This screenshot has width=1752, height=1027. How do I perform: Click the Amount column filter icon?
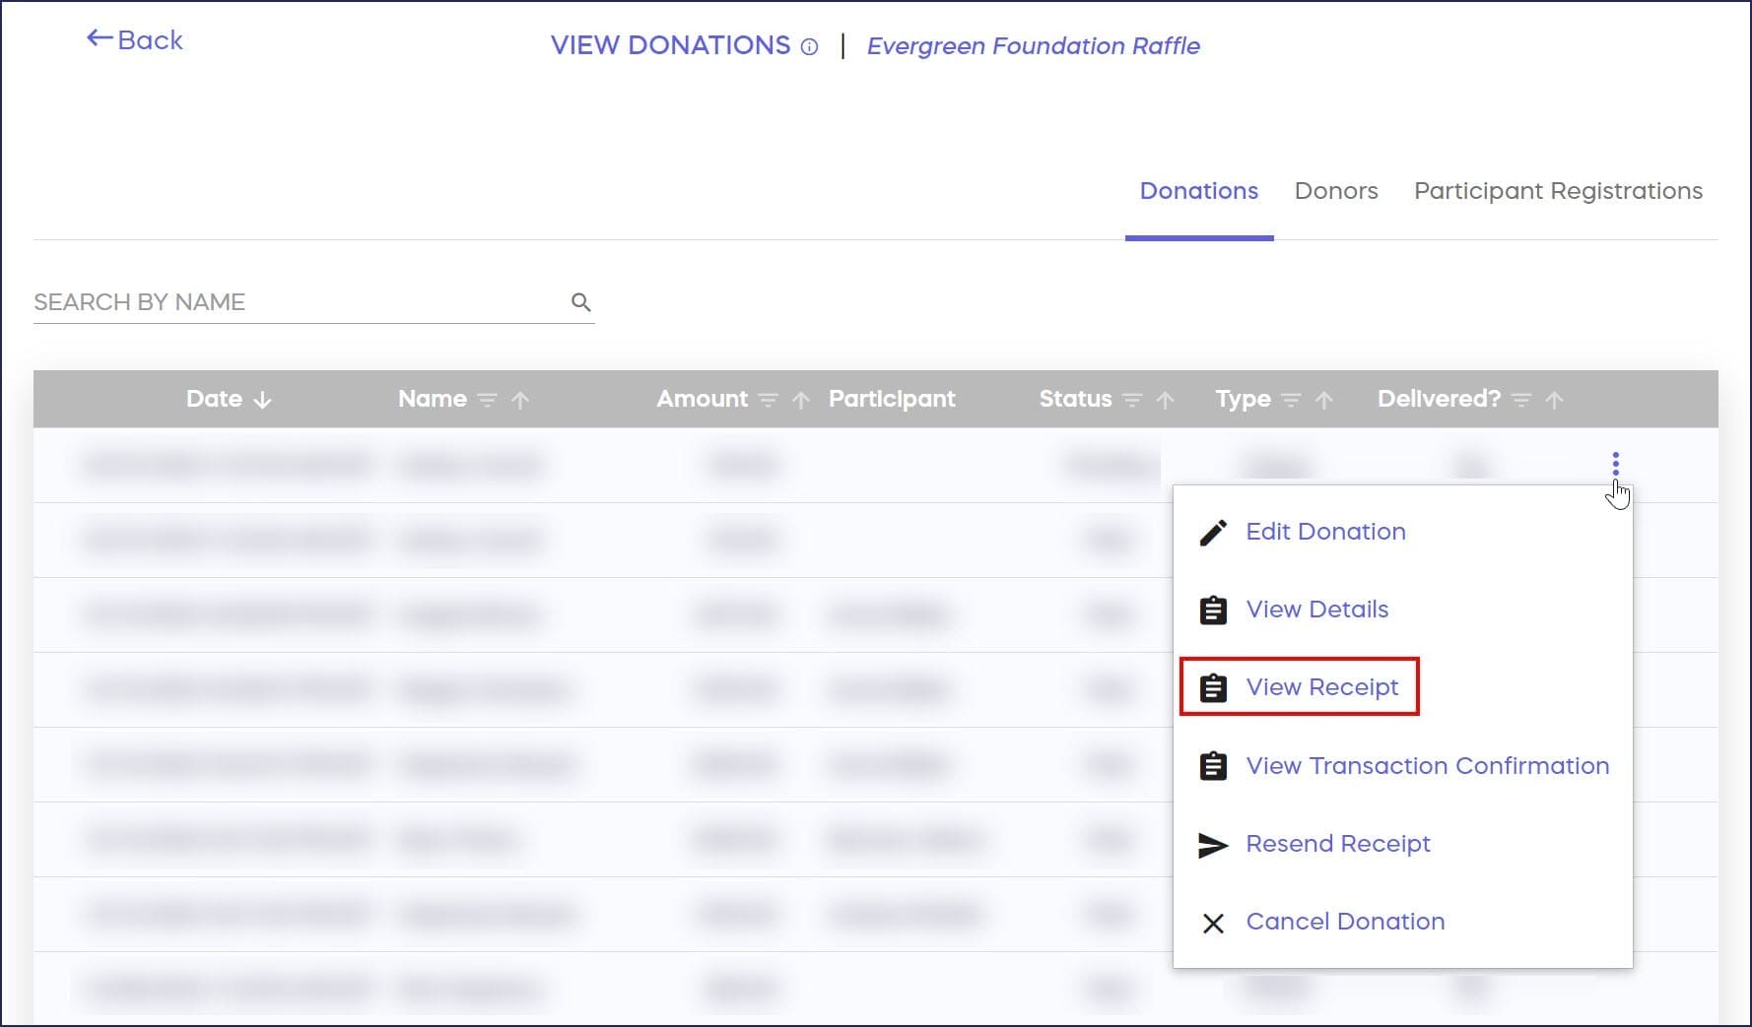coord(768,400)
